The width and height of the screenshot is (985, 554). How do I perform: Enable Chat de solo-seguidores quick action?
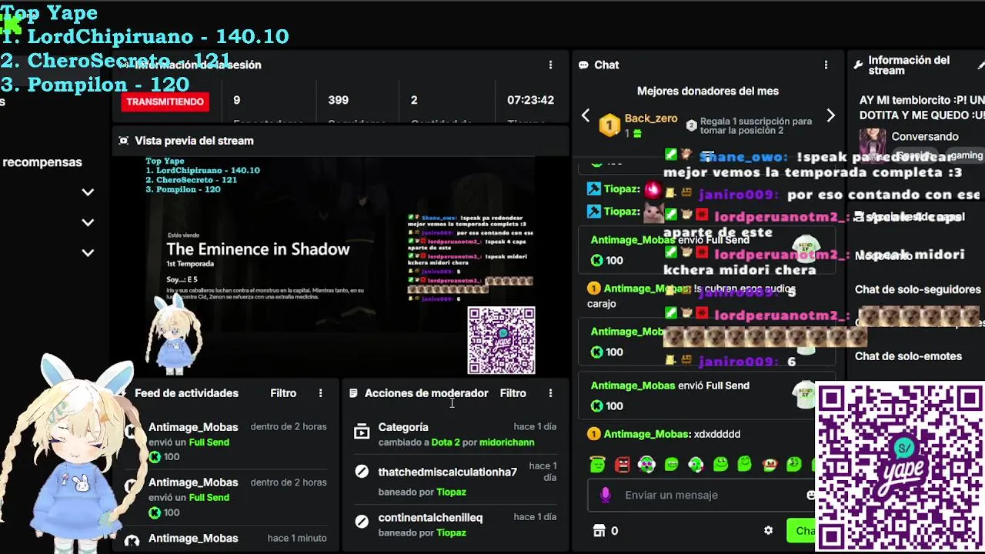tap(918, 289)
